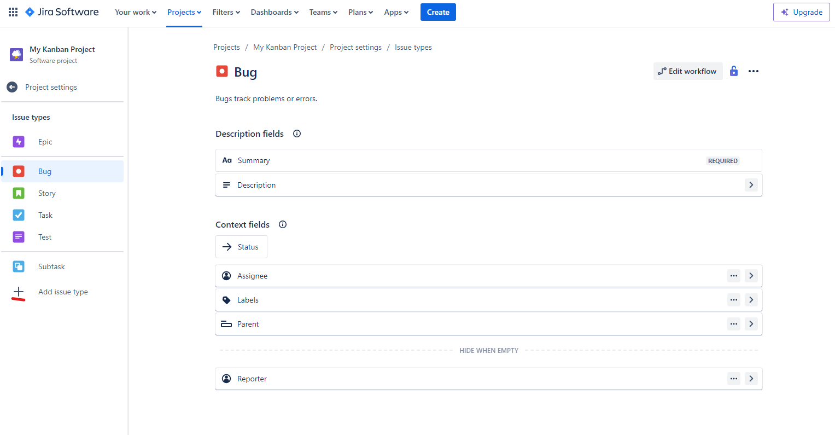Click the back arrow beside Project settings
Screen dimensions: 835x435
[12, 87]
